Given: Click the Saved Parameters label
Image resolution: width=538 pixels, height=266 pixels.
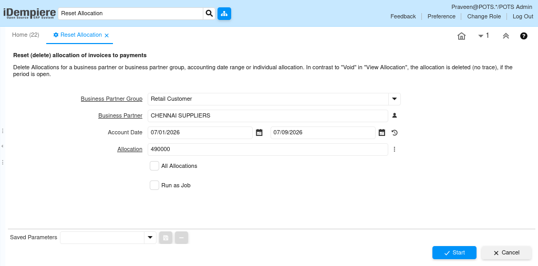Looking at the screenshot, I should pyautogui.click(x=34, y=237).
